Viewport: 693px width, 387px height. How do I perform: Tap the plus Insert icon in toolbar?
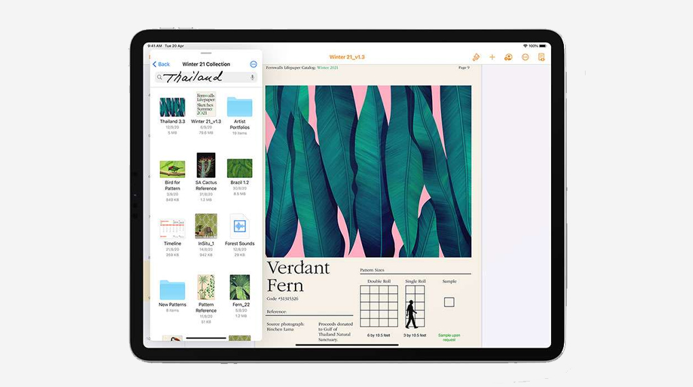pyautogui.click(x=492, y=57)
